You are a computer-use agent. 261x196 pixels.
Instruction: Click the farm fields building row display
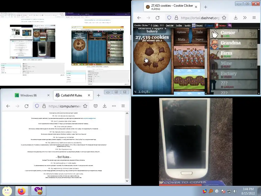pos(189,79)
